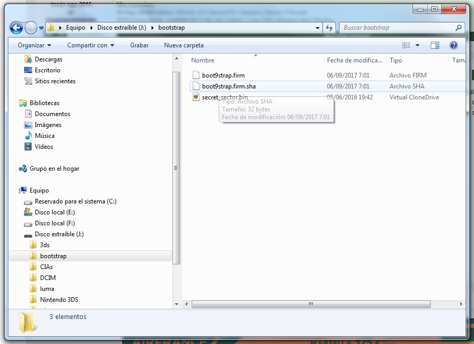The width and height of the screenshot is (474, 344).
Task: Open the address bar history dropdown
Action: (317, 28)
